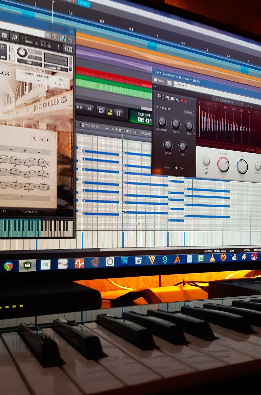This screenshot has height=395, width=261.
Task: Flip the Single/Dual switch in Replika XT
Action: (x=175, y=168)
